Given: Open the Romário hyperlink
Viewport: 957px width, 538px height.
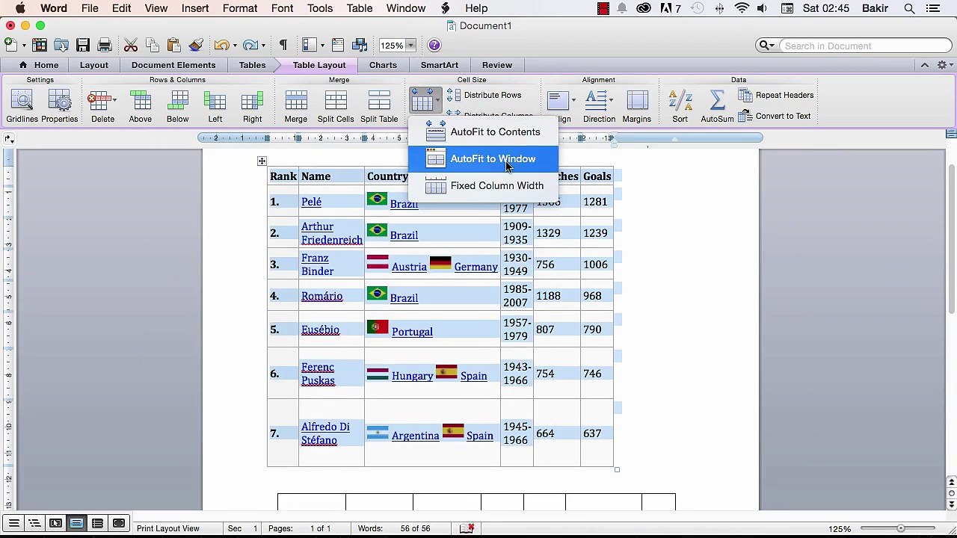Looking at the screenshot, I should coord(321,296).
